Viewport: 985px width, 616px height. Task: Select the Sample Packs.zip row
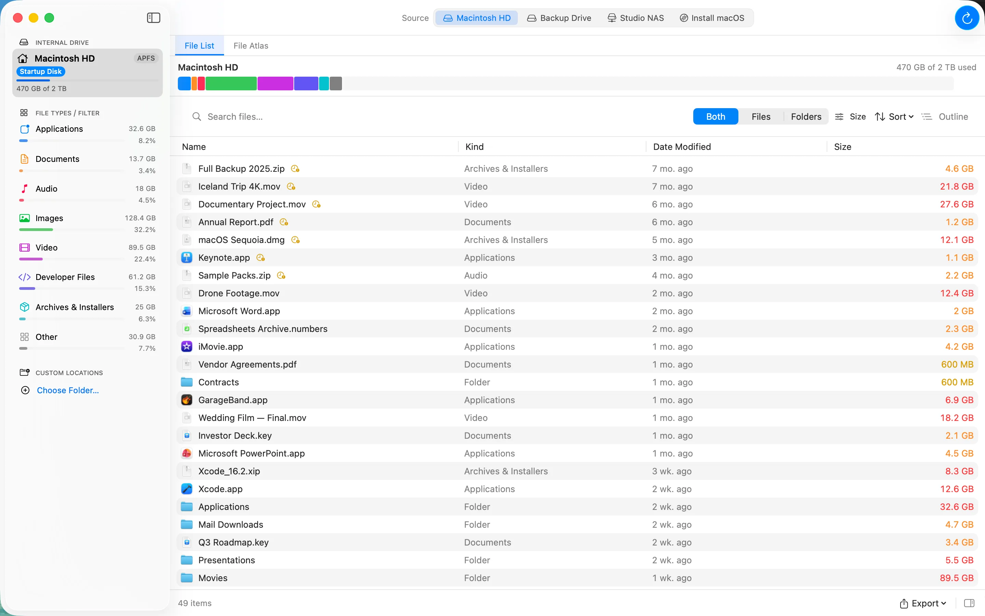(577, 275)
